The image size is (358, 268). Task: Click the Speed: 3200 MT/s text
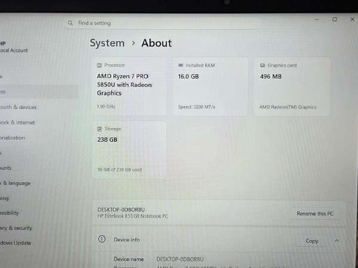pyautogui.click(x=196, y=107)
